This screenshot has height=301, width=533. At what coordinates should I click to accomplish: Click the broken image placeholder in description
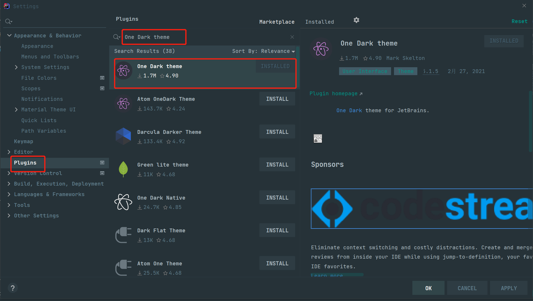coord(318,139)
